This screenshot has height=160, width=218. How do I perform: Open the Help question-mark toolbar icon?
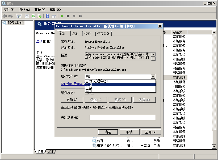coord(47,16)
